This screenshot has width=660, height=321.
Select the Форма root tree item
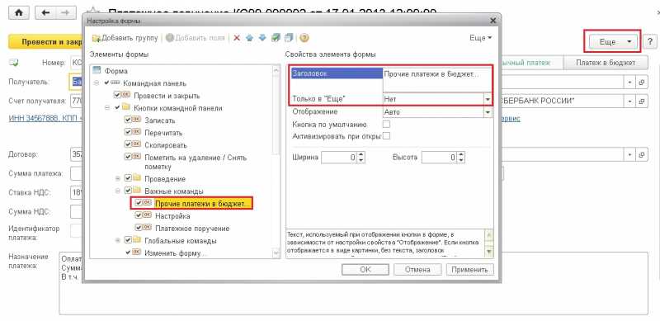click(115, 71)
